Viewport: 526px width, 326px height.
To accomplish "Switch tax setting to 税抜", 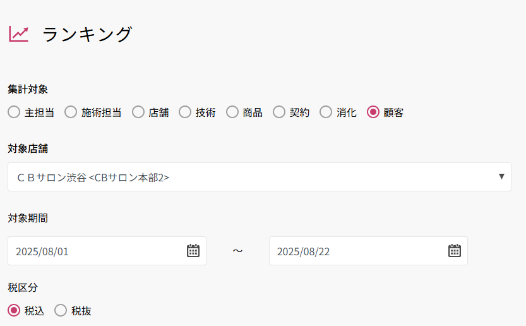I will (x=61, y=310).
